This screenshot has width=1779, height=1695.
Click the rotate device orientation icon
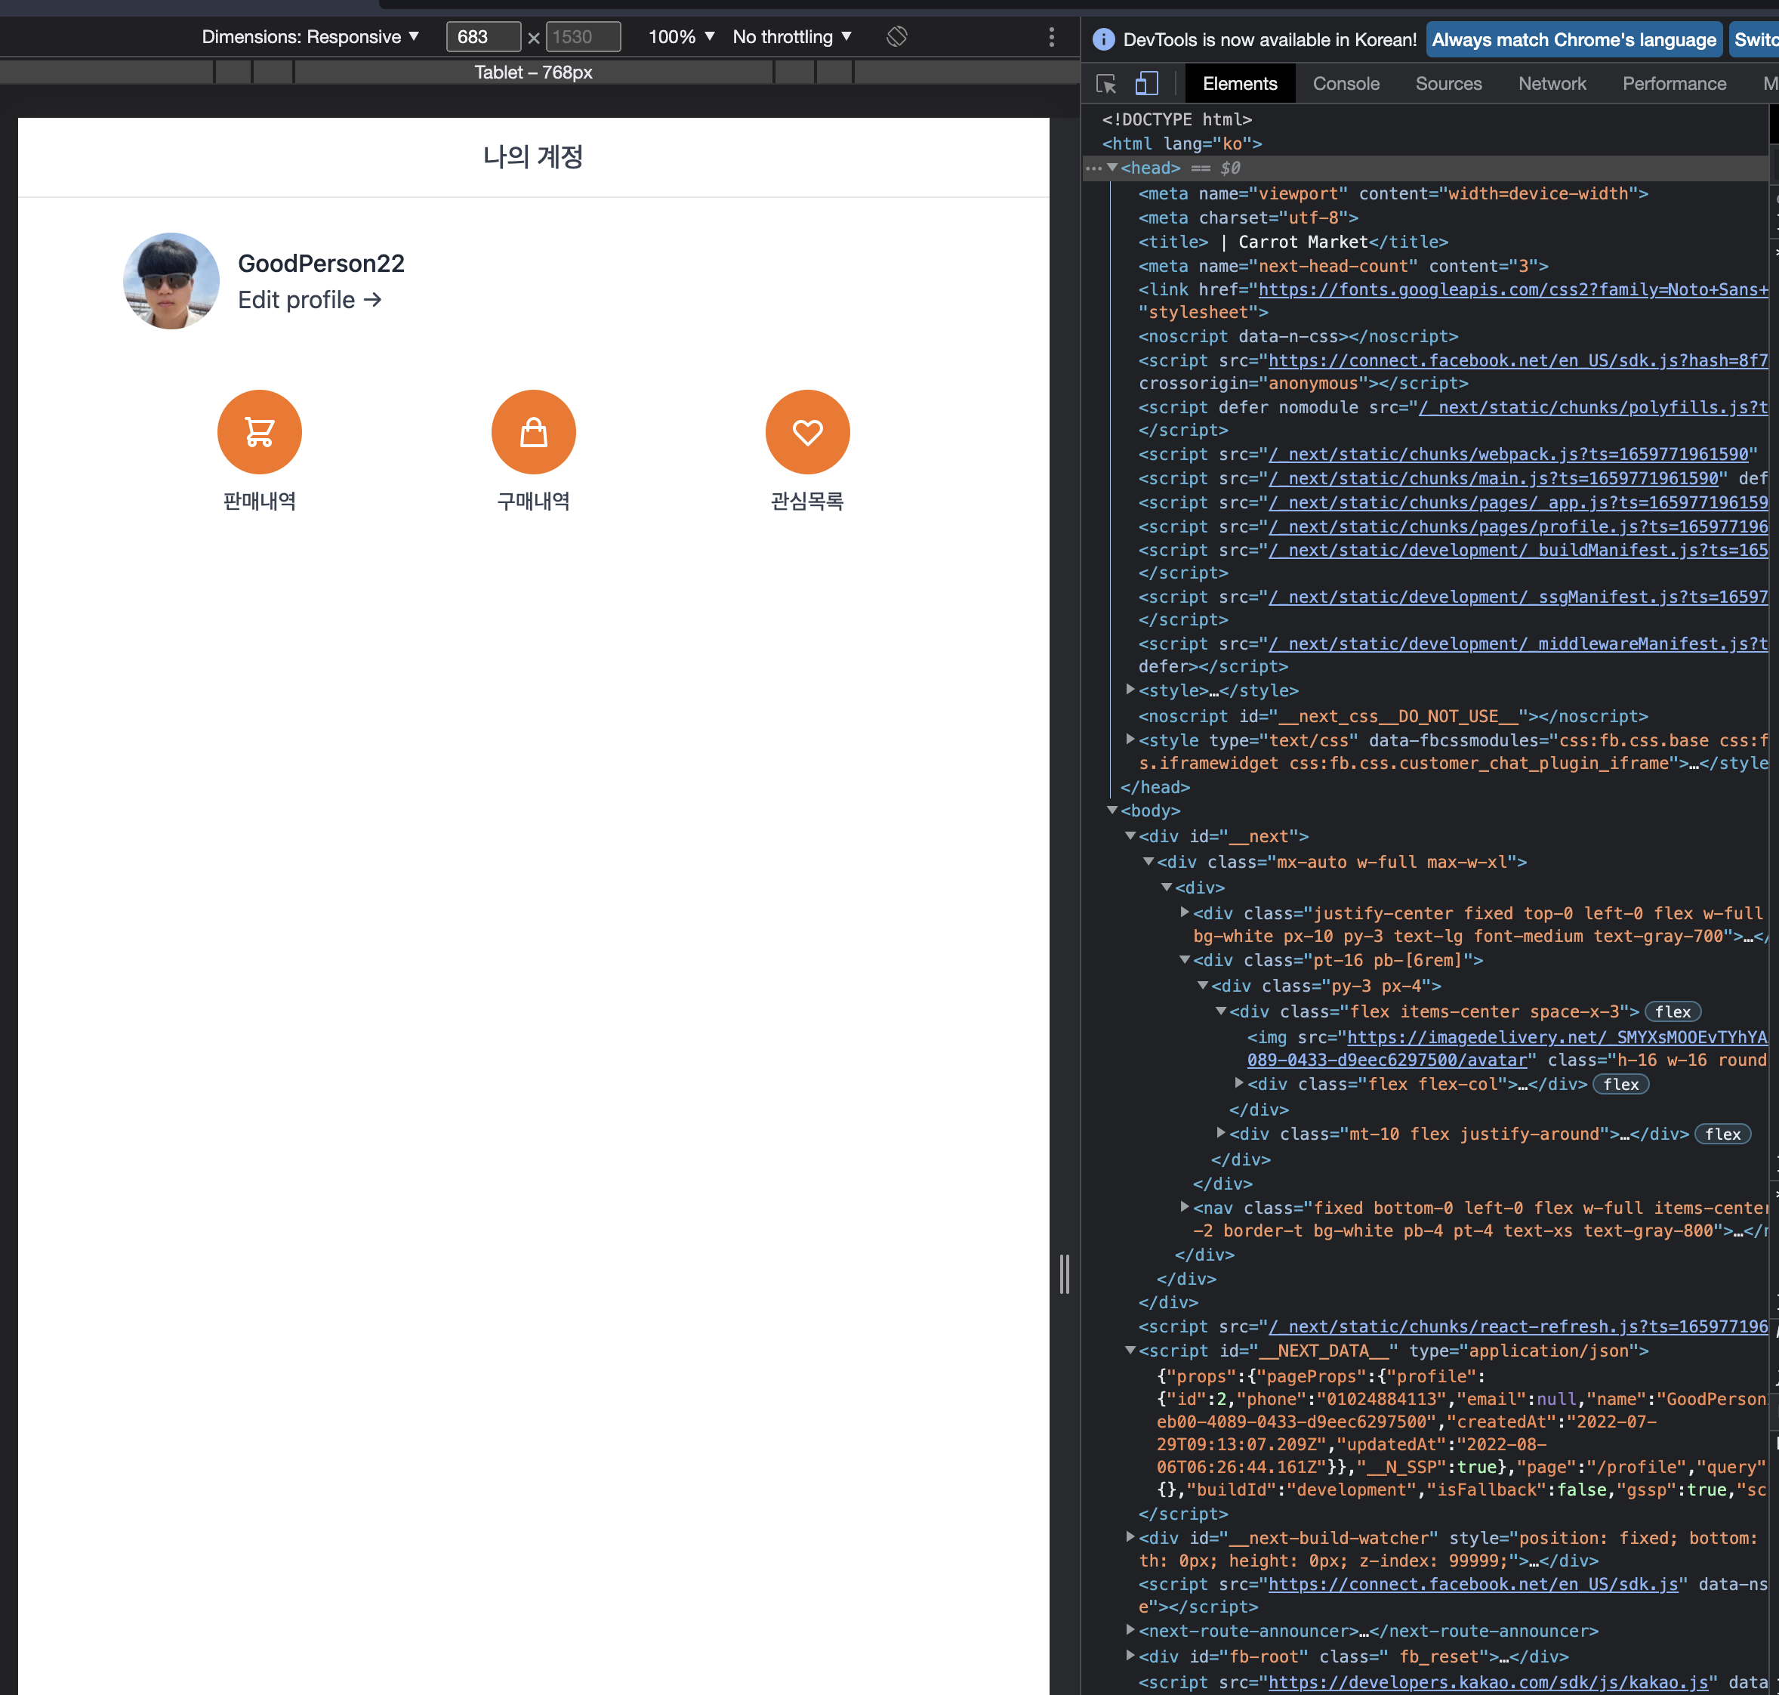click(x=896, y=37)
